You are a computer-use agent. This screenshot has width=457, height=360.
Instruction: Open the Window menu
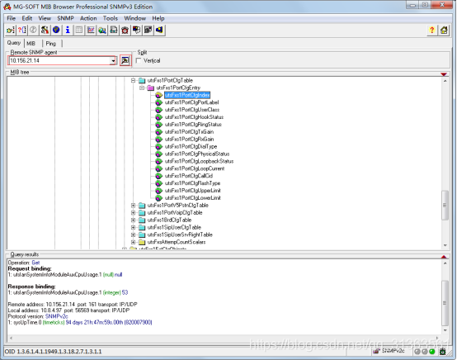pos(135,18)
